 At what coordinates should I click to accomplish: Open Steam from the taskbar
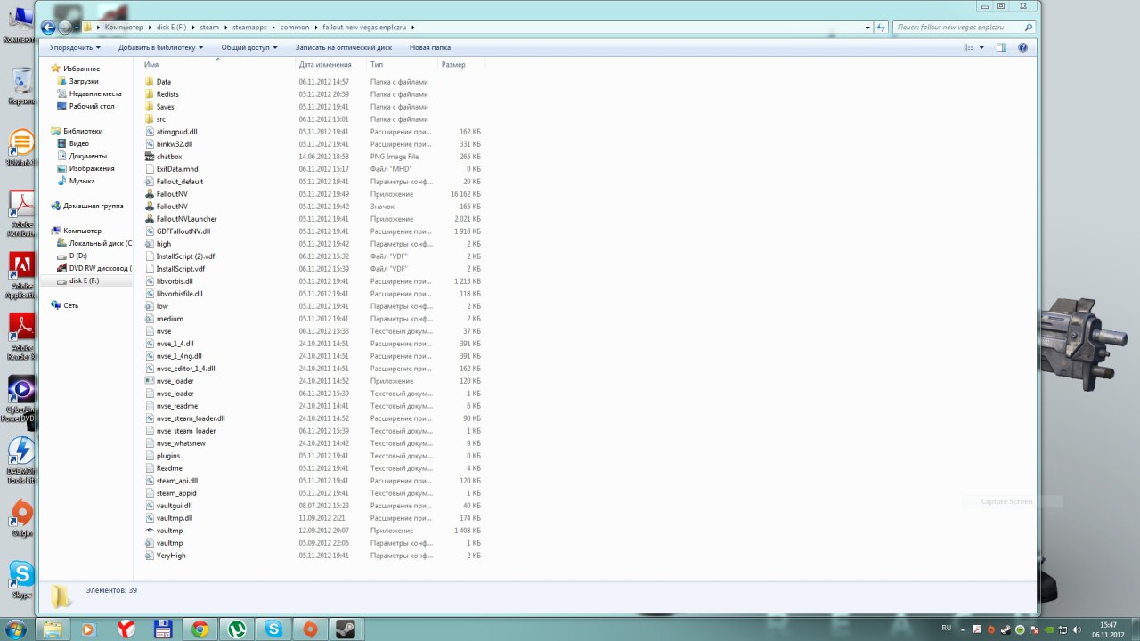click(346, 629)
